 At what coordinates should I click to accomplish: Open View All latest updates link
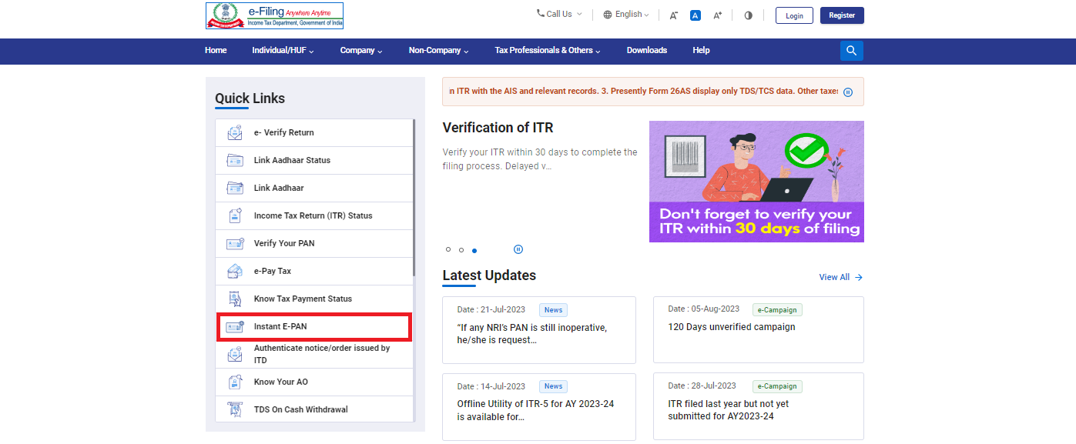(x=840, y=277)
